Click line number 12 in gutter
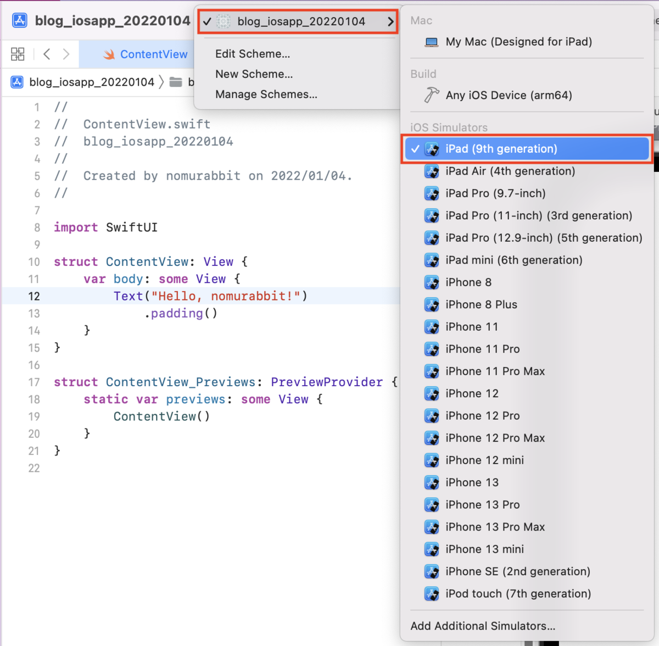The height and width of the screenshot is (646, 659). click(34, 297)
